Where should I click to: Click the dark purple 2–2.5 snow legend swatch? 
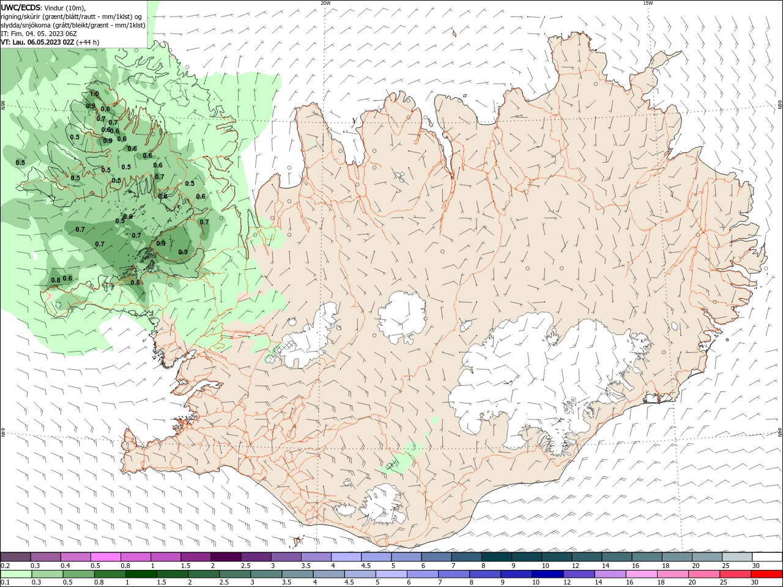pyautogui.click(x=225, y=557)
